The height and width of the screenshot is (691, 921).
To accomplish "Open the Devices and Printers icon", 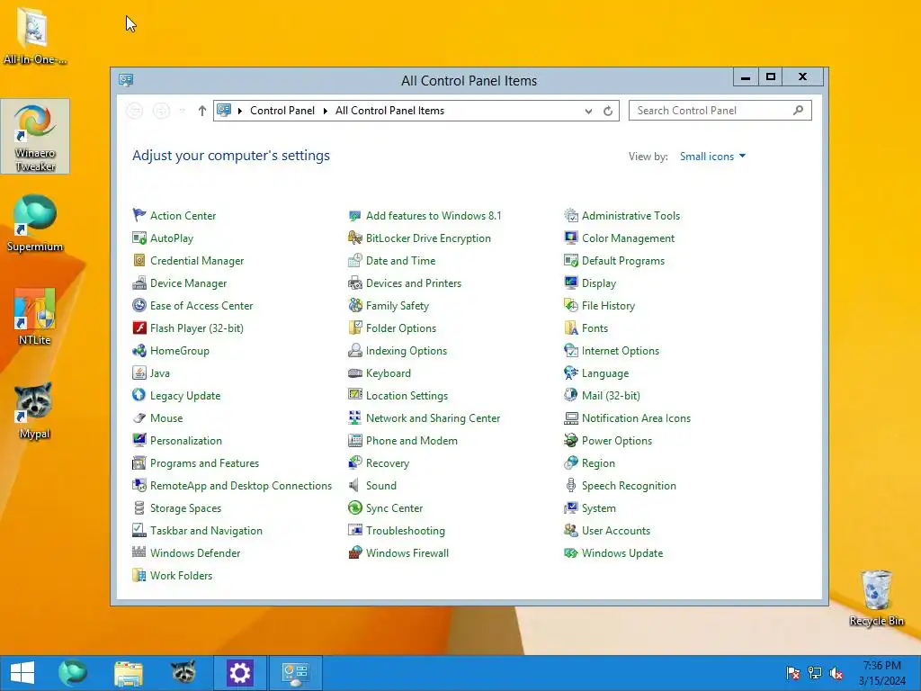I will [x=354, y=283].
